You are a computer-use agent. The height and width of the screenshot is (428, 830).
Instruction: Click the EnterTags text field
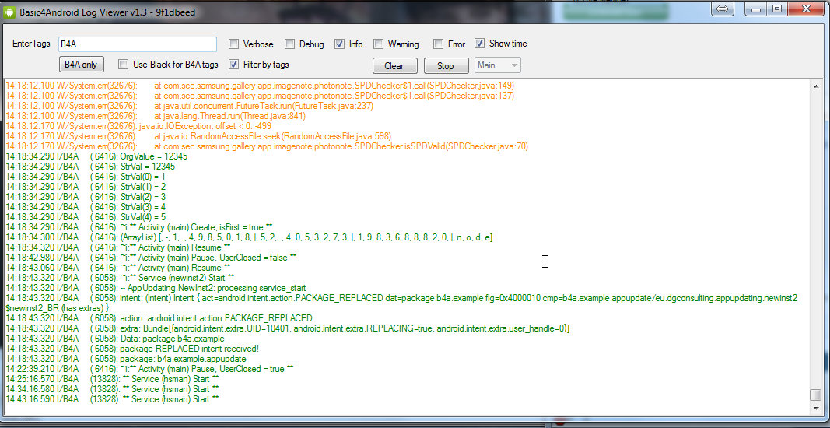click(136, 44)
